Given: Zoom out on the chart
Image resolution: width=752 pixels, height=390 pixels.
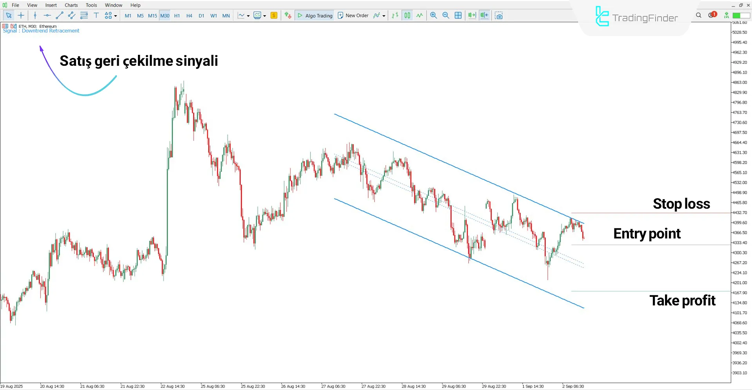Looking at the screenshot, I should [x=446, y=15].
